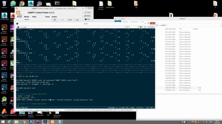Click xampp7 in the Explorer address path
This screenshot has height=124, width=222.
click(x=163, y=25)
